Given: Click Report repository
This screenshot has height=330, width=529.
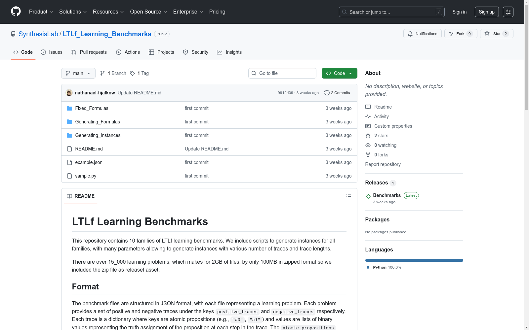Looking at the screenshot, I should point(383,164).
